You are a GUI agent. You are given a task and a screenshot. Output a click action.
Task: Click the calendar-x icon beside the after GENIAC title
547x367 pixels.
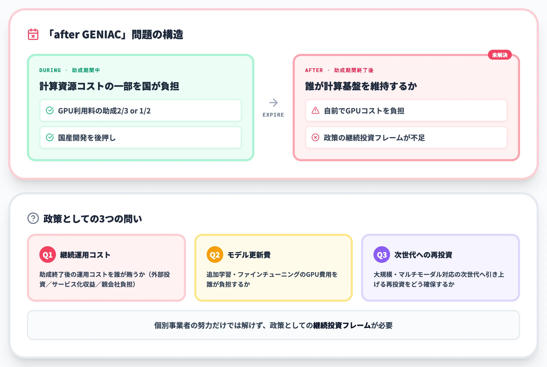[x=33, y=34]
